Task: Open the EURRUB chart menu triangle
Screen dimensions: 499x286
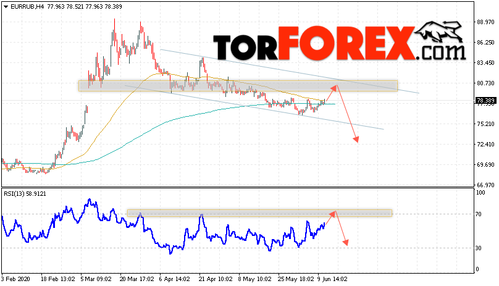Action: 6,7
